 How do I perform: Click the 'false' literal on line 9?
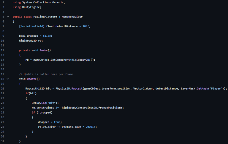point(47,36)
